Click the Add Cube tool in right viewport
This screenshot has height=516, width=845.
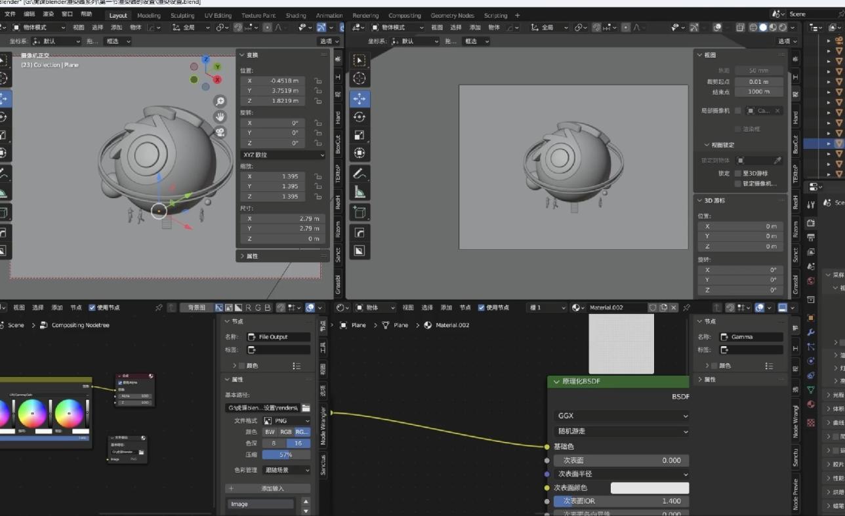[x=359, y=212]
